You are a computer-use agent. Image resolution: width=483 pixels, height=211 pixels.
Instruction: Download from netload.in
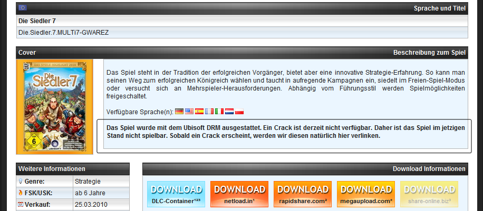239,194
